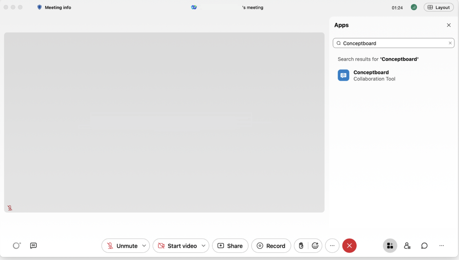Show the Participants list

407,245
